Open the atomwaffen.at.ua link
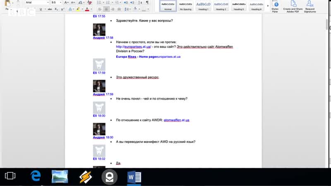The height and width of the screenshot is (186, 331). [177, 120]
